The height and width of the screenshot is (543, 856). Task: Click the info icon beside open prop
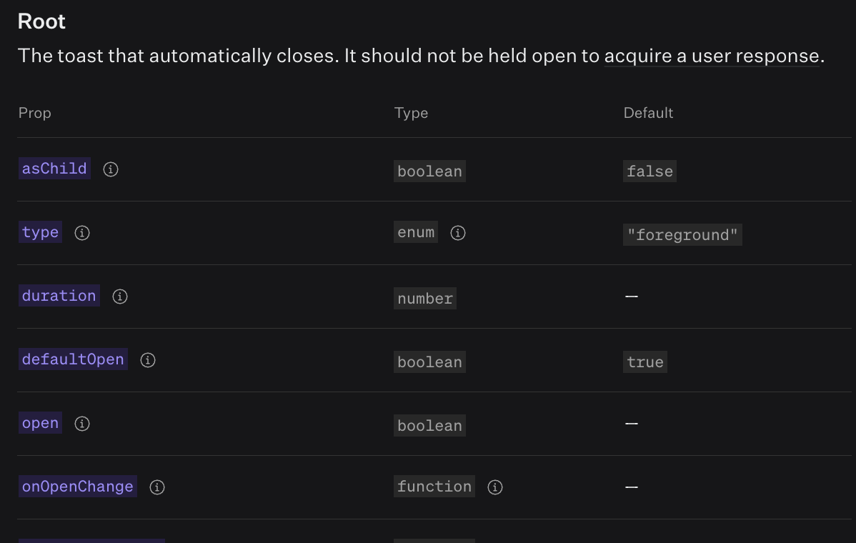(81, 424)
